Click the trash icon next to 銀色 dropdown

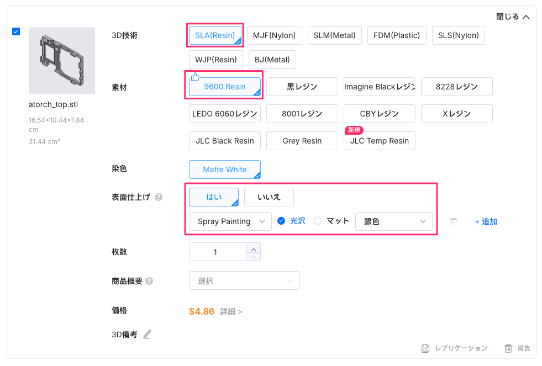454,221
